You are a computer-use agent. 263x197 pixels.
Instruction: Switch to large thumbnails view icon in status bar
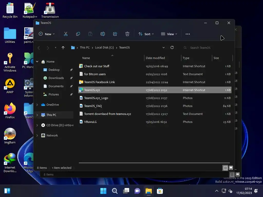coord(231,168)
